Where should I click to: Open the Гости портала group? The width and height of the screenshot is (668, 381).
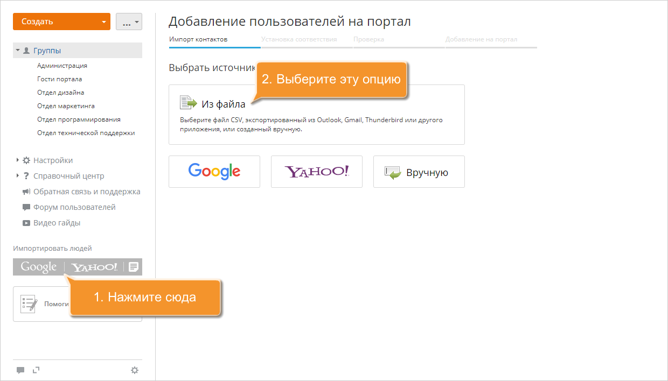(59, 79)
